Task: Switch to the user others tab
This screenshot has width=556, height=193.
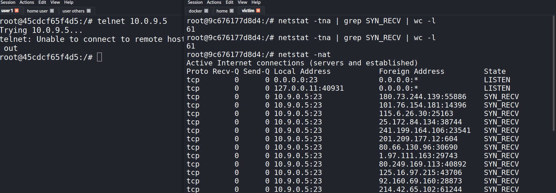Action: 73,11
